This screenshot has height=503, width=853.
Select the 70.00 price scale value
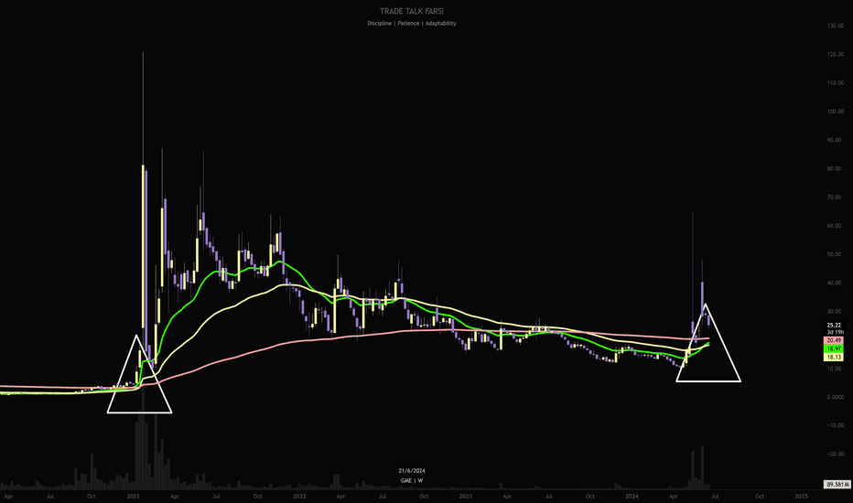click(x=835, y=198)
